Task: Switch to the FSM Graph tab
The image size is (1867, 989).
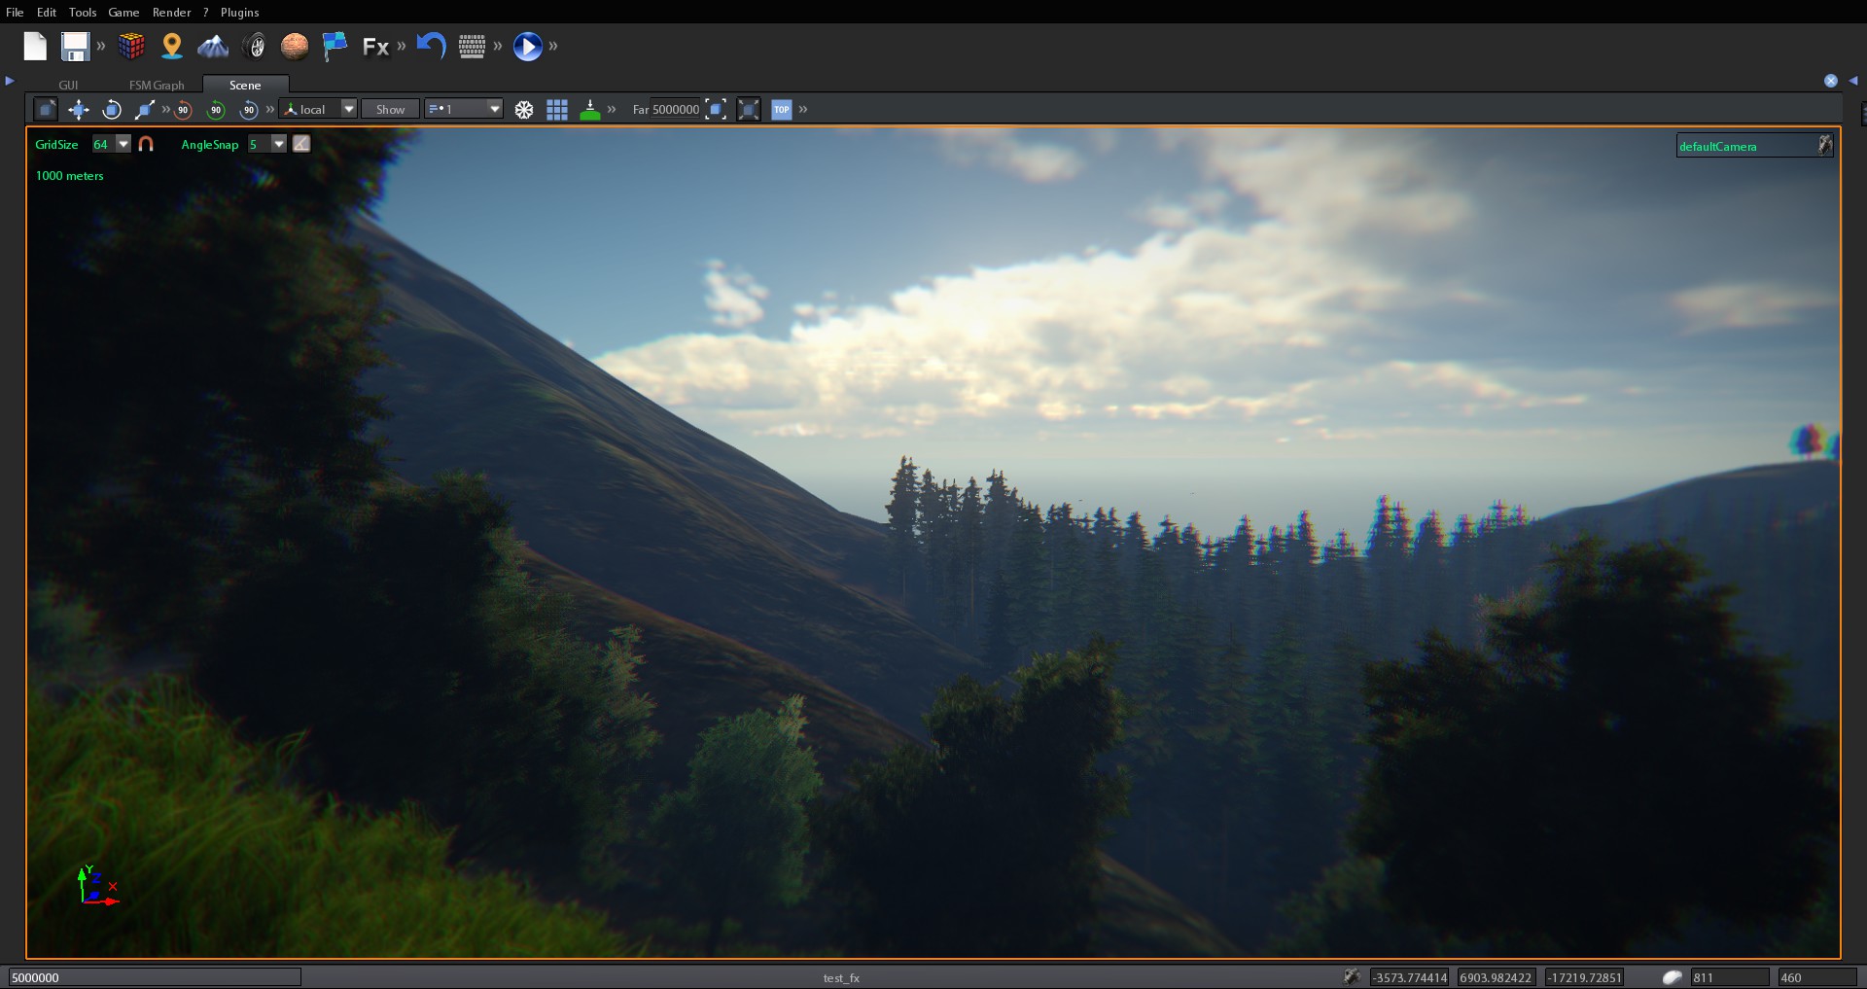Action: (157, 85)
